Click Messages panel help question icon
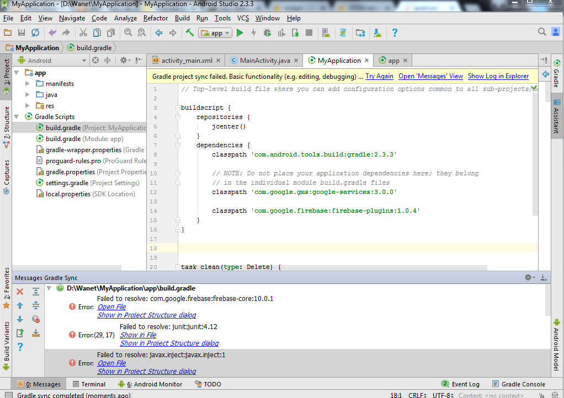The width and height of the screenshot is (564, 398). 20,347
